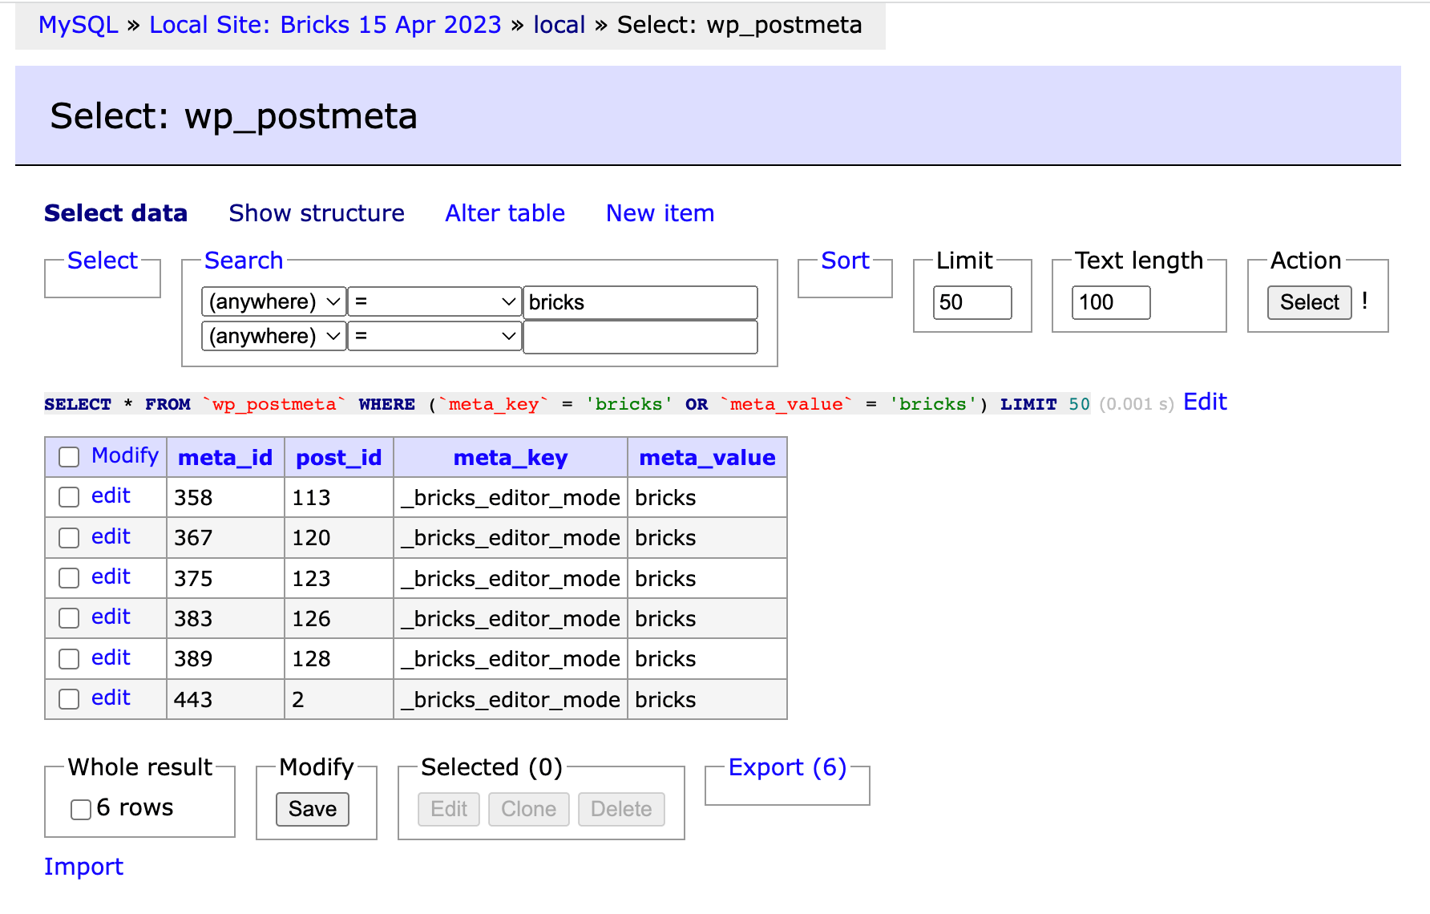Expand the Search fieldset legend

click(244, 261)
